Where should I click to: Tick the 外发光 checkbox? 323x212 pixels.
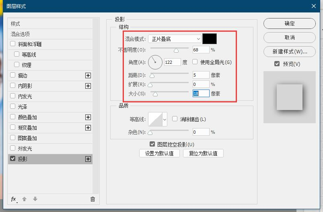tap(13, 148)
